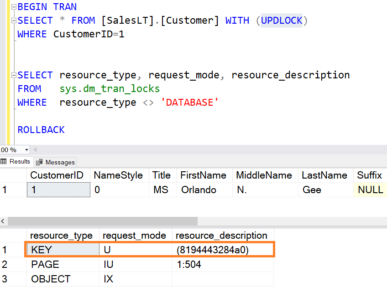Select the request_mode column header

[136, 236]
